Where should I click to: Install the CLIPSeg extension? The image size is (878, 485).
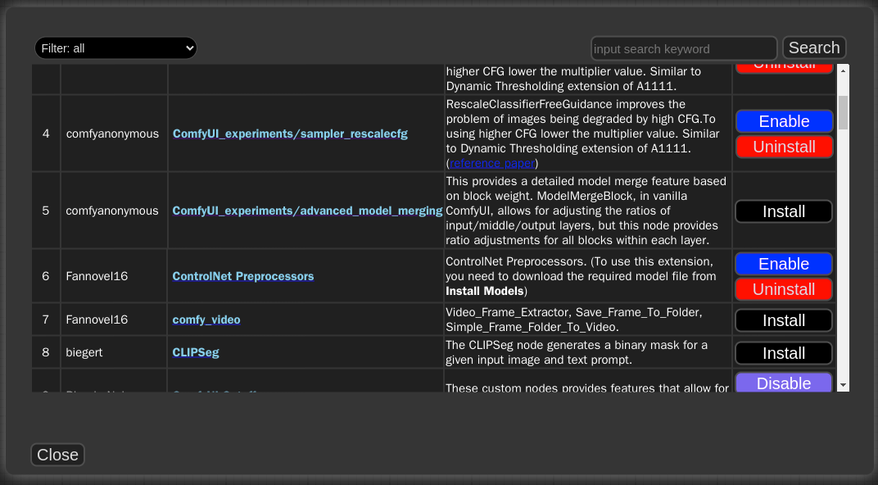click(x=783, y=352)
